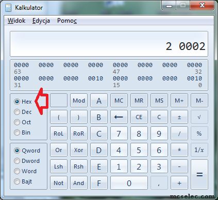This screenshot has height=200, width=218.
Task: Click the MS memory store button
Action: (159, 101)
